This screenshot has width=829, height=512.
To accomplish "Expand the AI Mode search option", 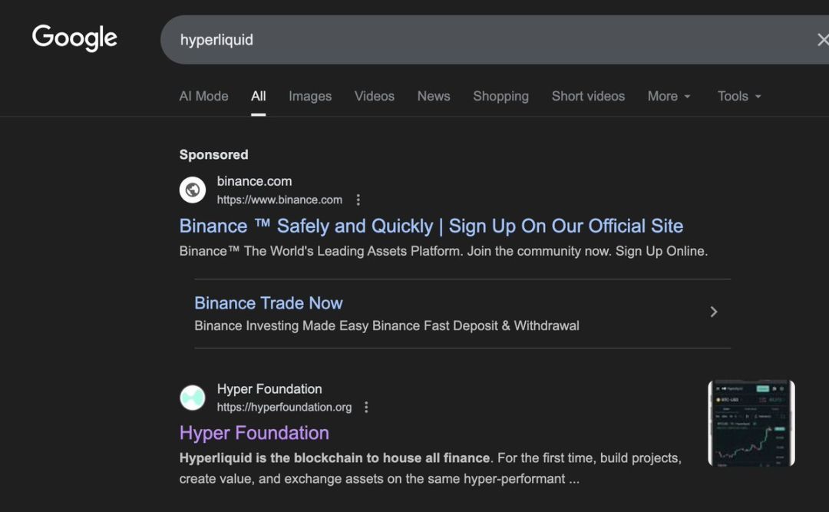I will (x=203, y=96).
